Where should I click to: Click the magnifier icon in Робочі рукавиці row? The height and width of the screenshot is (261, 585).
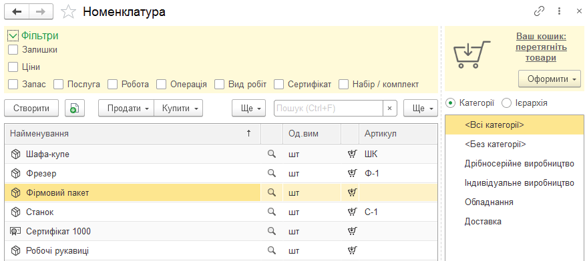point(272,250)
